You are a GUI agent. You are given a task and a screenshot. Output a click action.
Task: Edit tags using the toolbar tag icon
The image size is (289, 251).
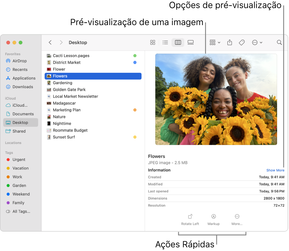coord(242,42)
